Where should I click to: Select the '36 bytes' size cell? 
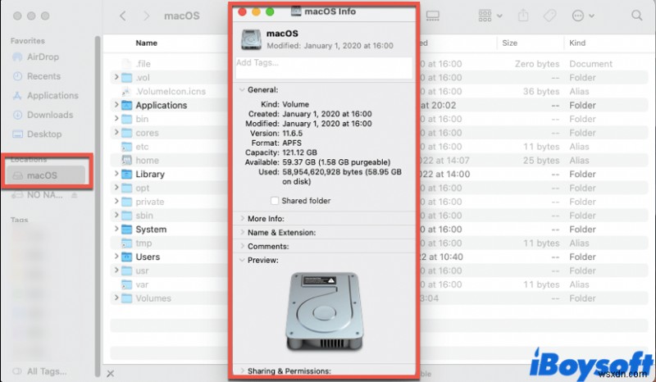point(541,91)
